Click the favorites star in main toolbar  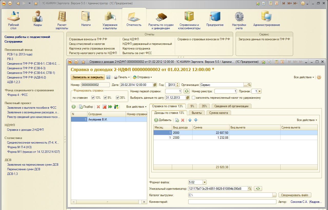point(36,4)
